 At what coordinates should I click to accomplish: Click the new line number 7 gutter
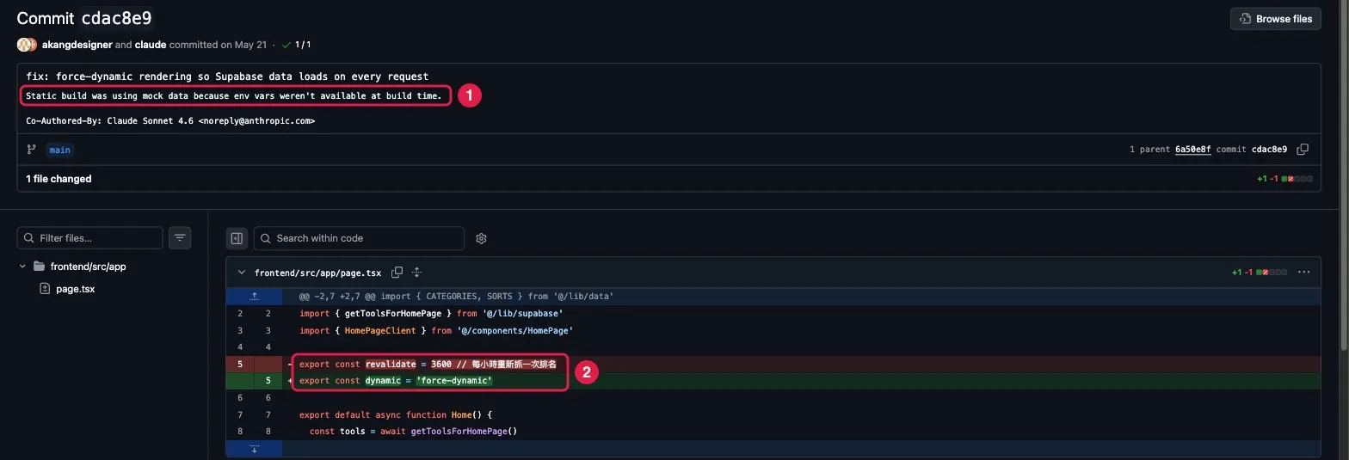coord(268,414)
